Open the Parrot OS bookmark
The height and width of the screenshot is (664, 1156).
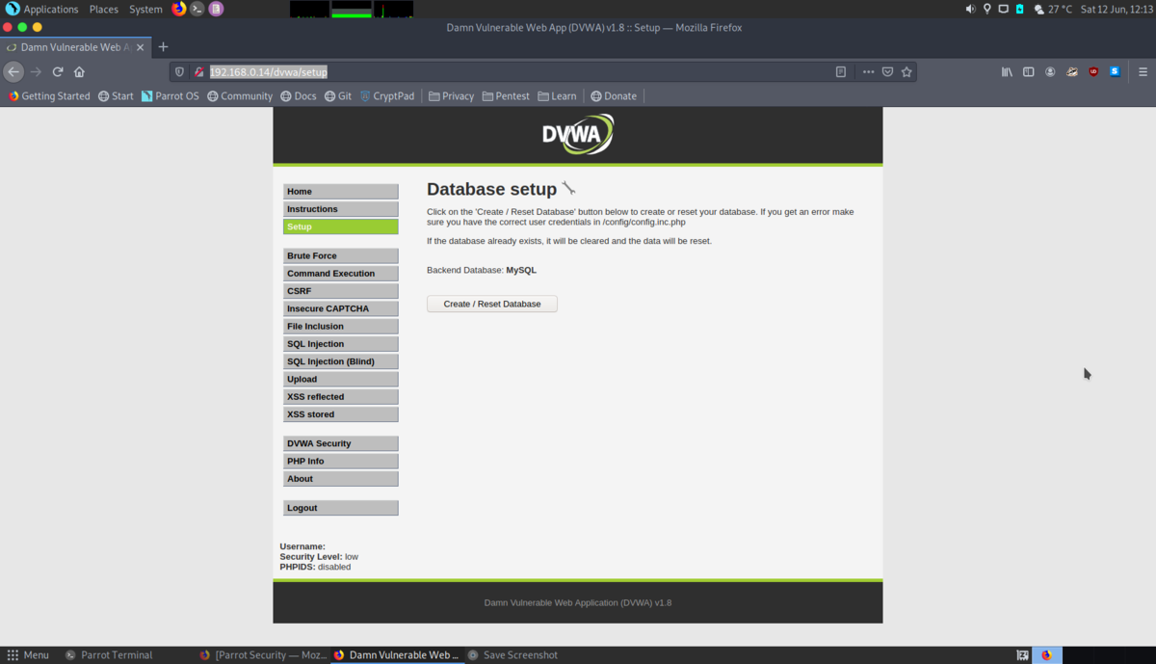click(171, 96)
